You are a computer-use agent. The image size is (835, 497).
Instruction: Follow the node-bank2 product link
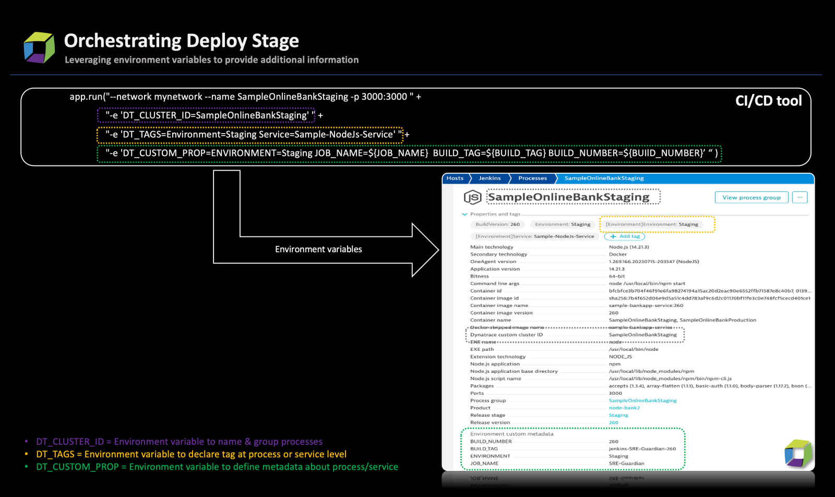pos(624,407)
